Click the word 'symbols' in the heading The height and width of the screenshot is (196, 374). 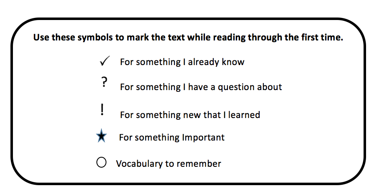click(91, 38)
